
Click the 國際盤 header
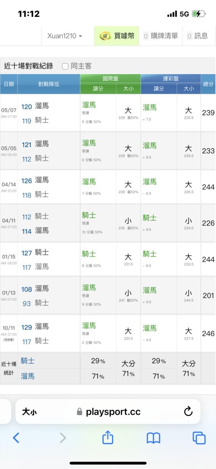click(x=110, y=79)
